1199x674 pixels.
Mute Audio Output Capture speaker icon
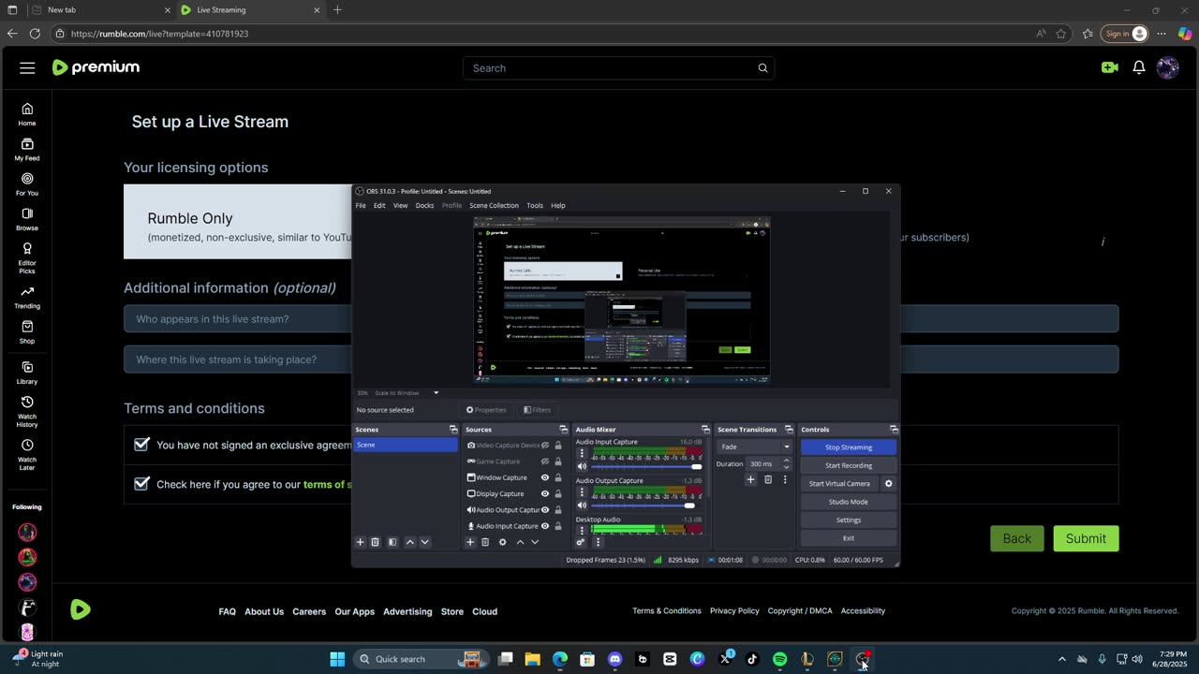[582, 505]
